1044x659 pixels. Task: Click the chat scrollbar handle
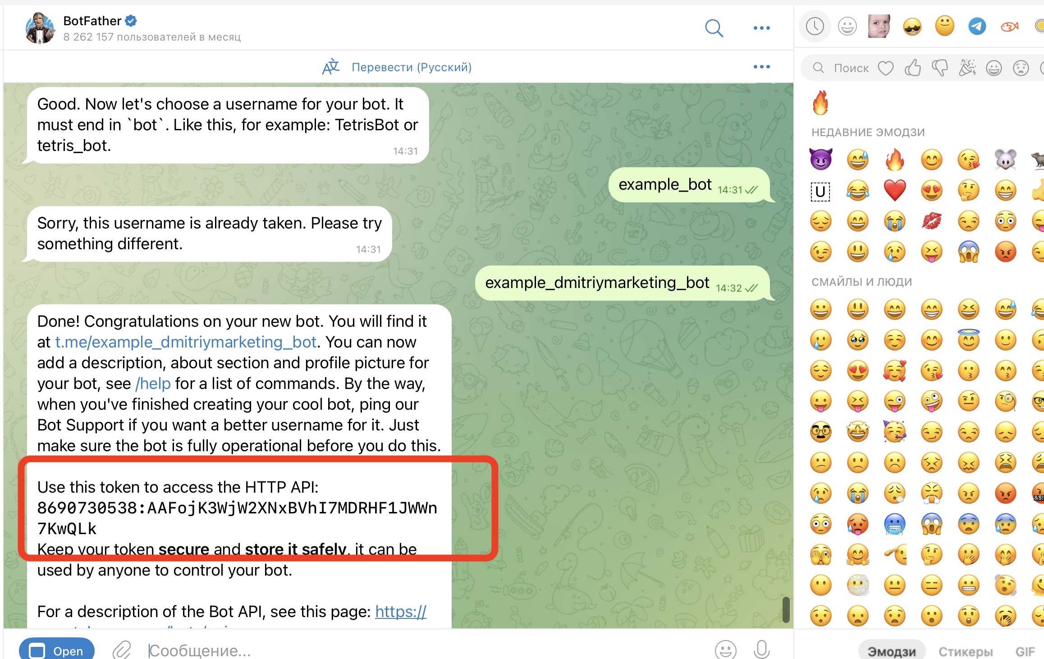coord(786,609)
